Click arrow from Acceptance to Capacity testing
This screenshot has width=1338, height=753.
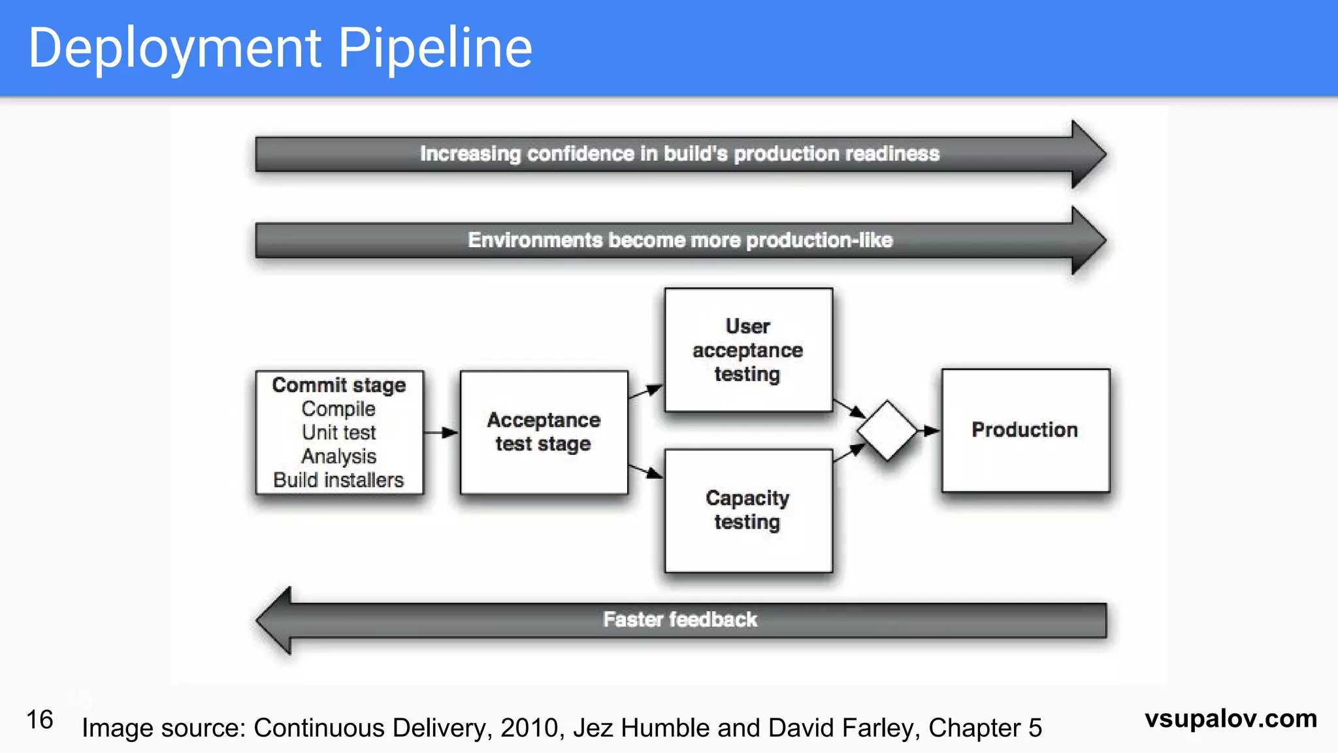tap(645, 471)
